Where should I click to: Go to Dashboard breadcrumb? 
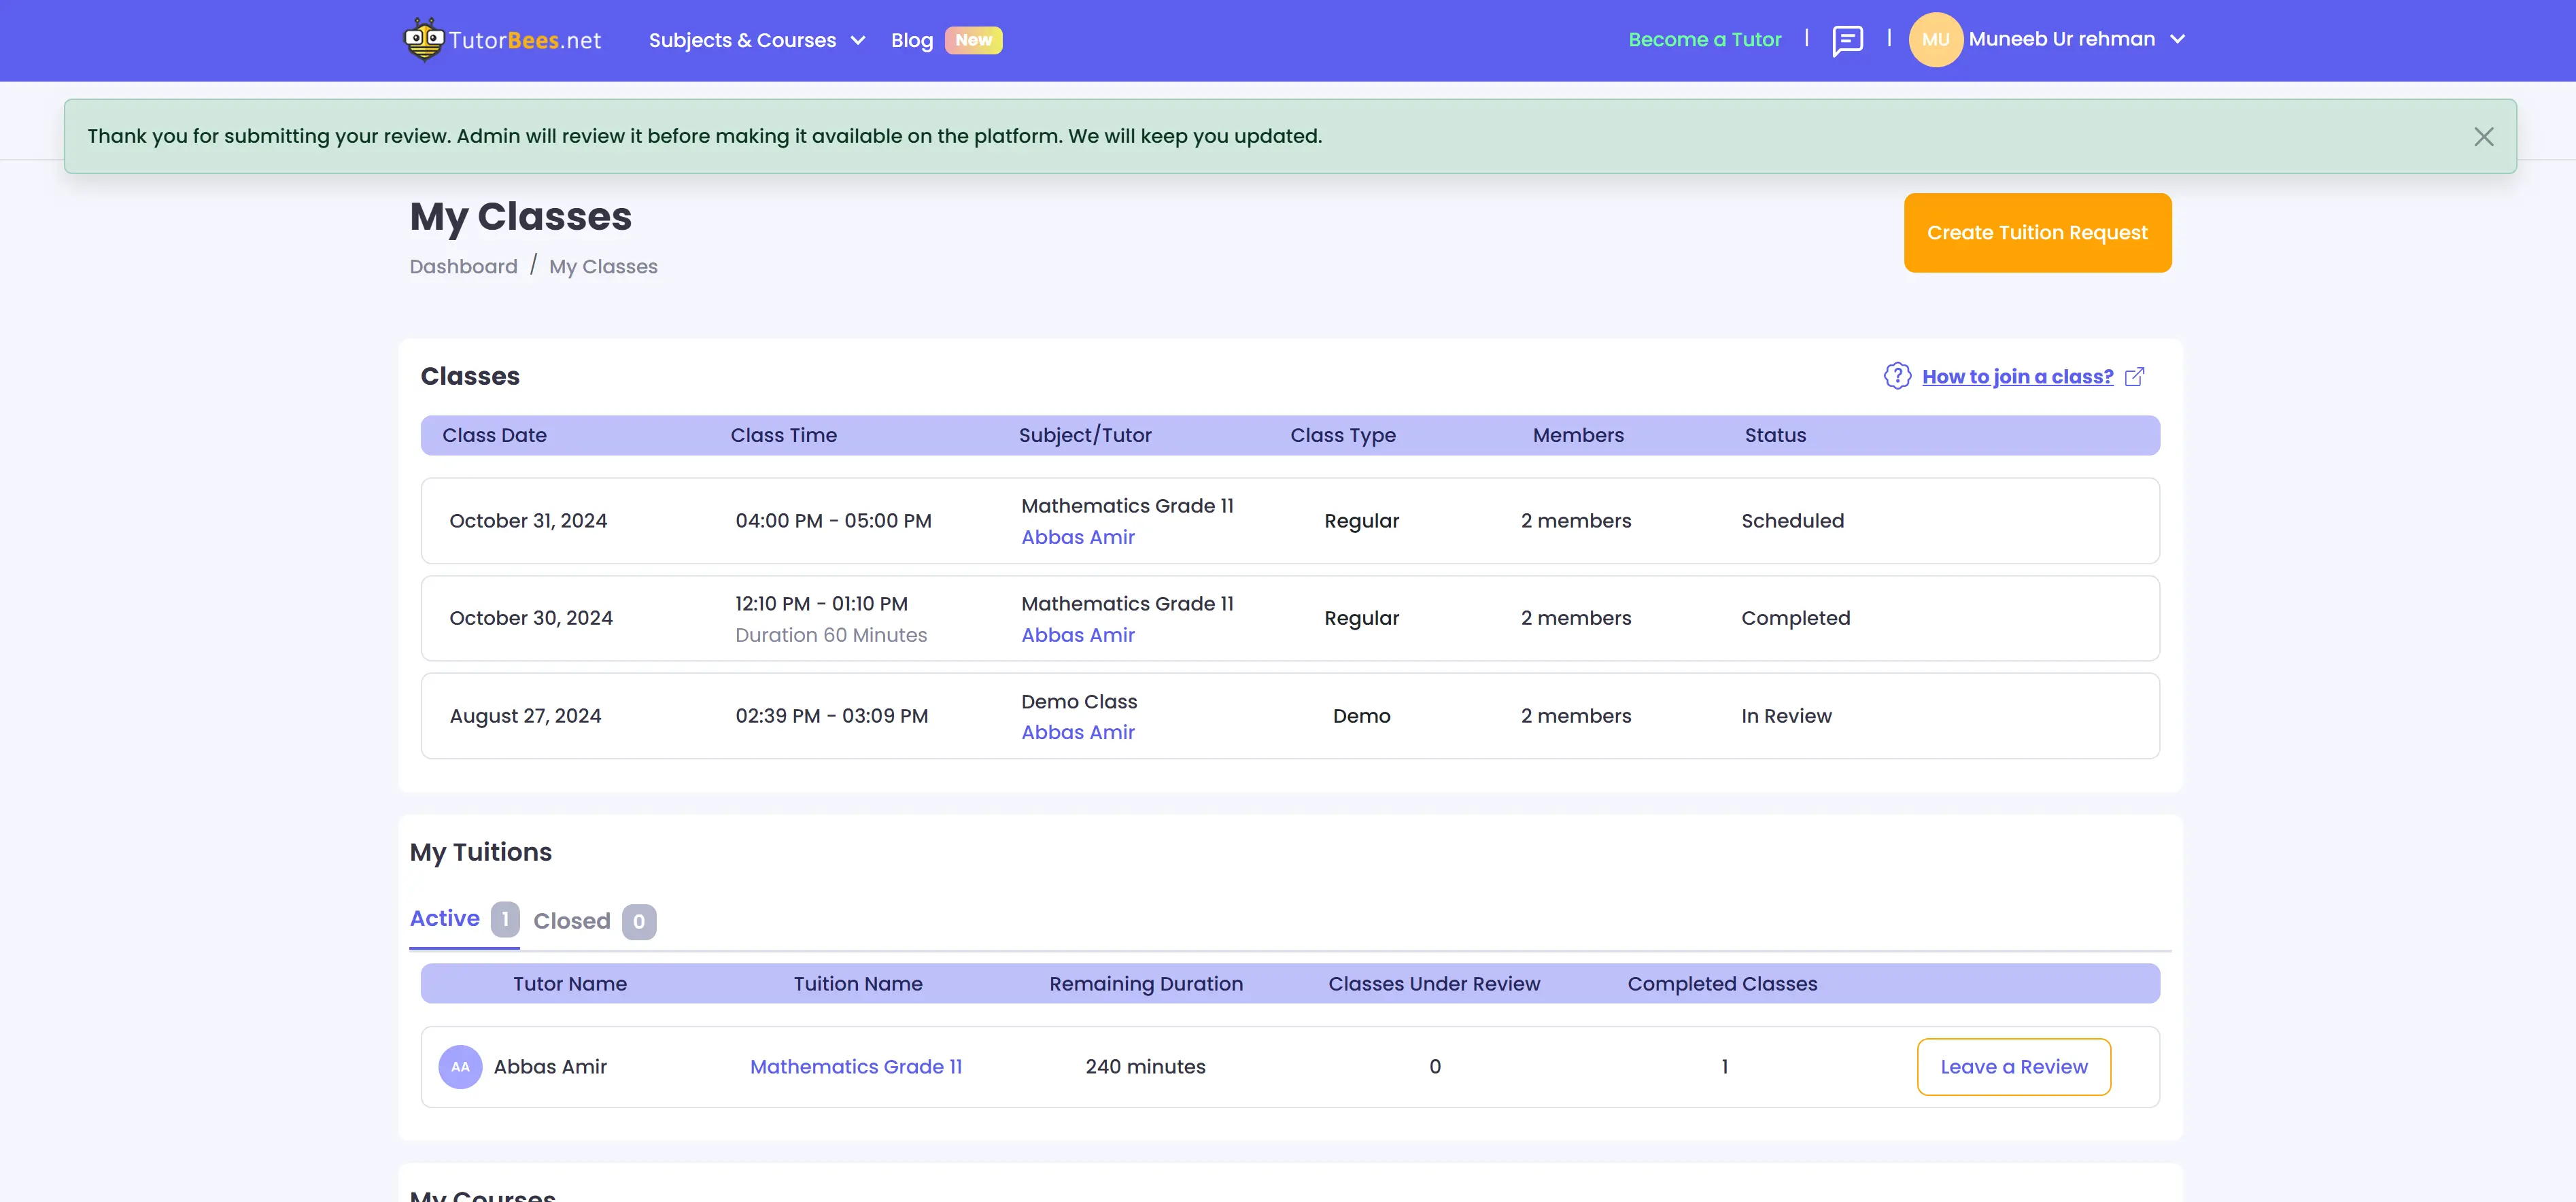pos(463,267)
